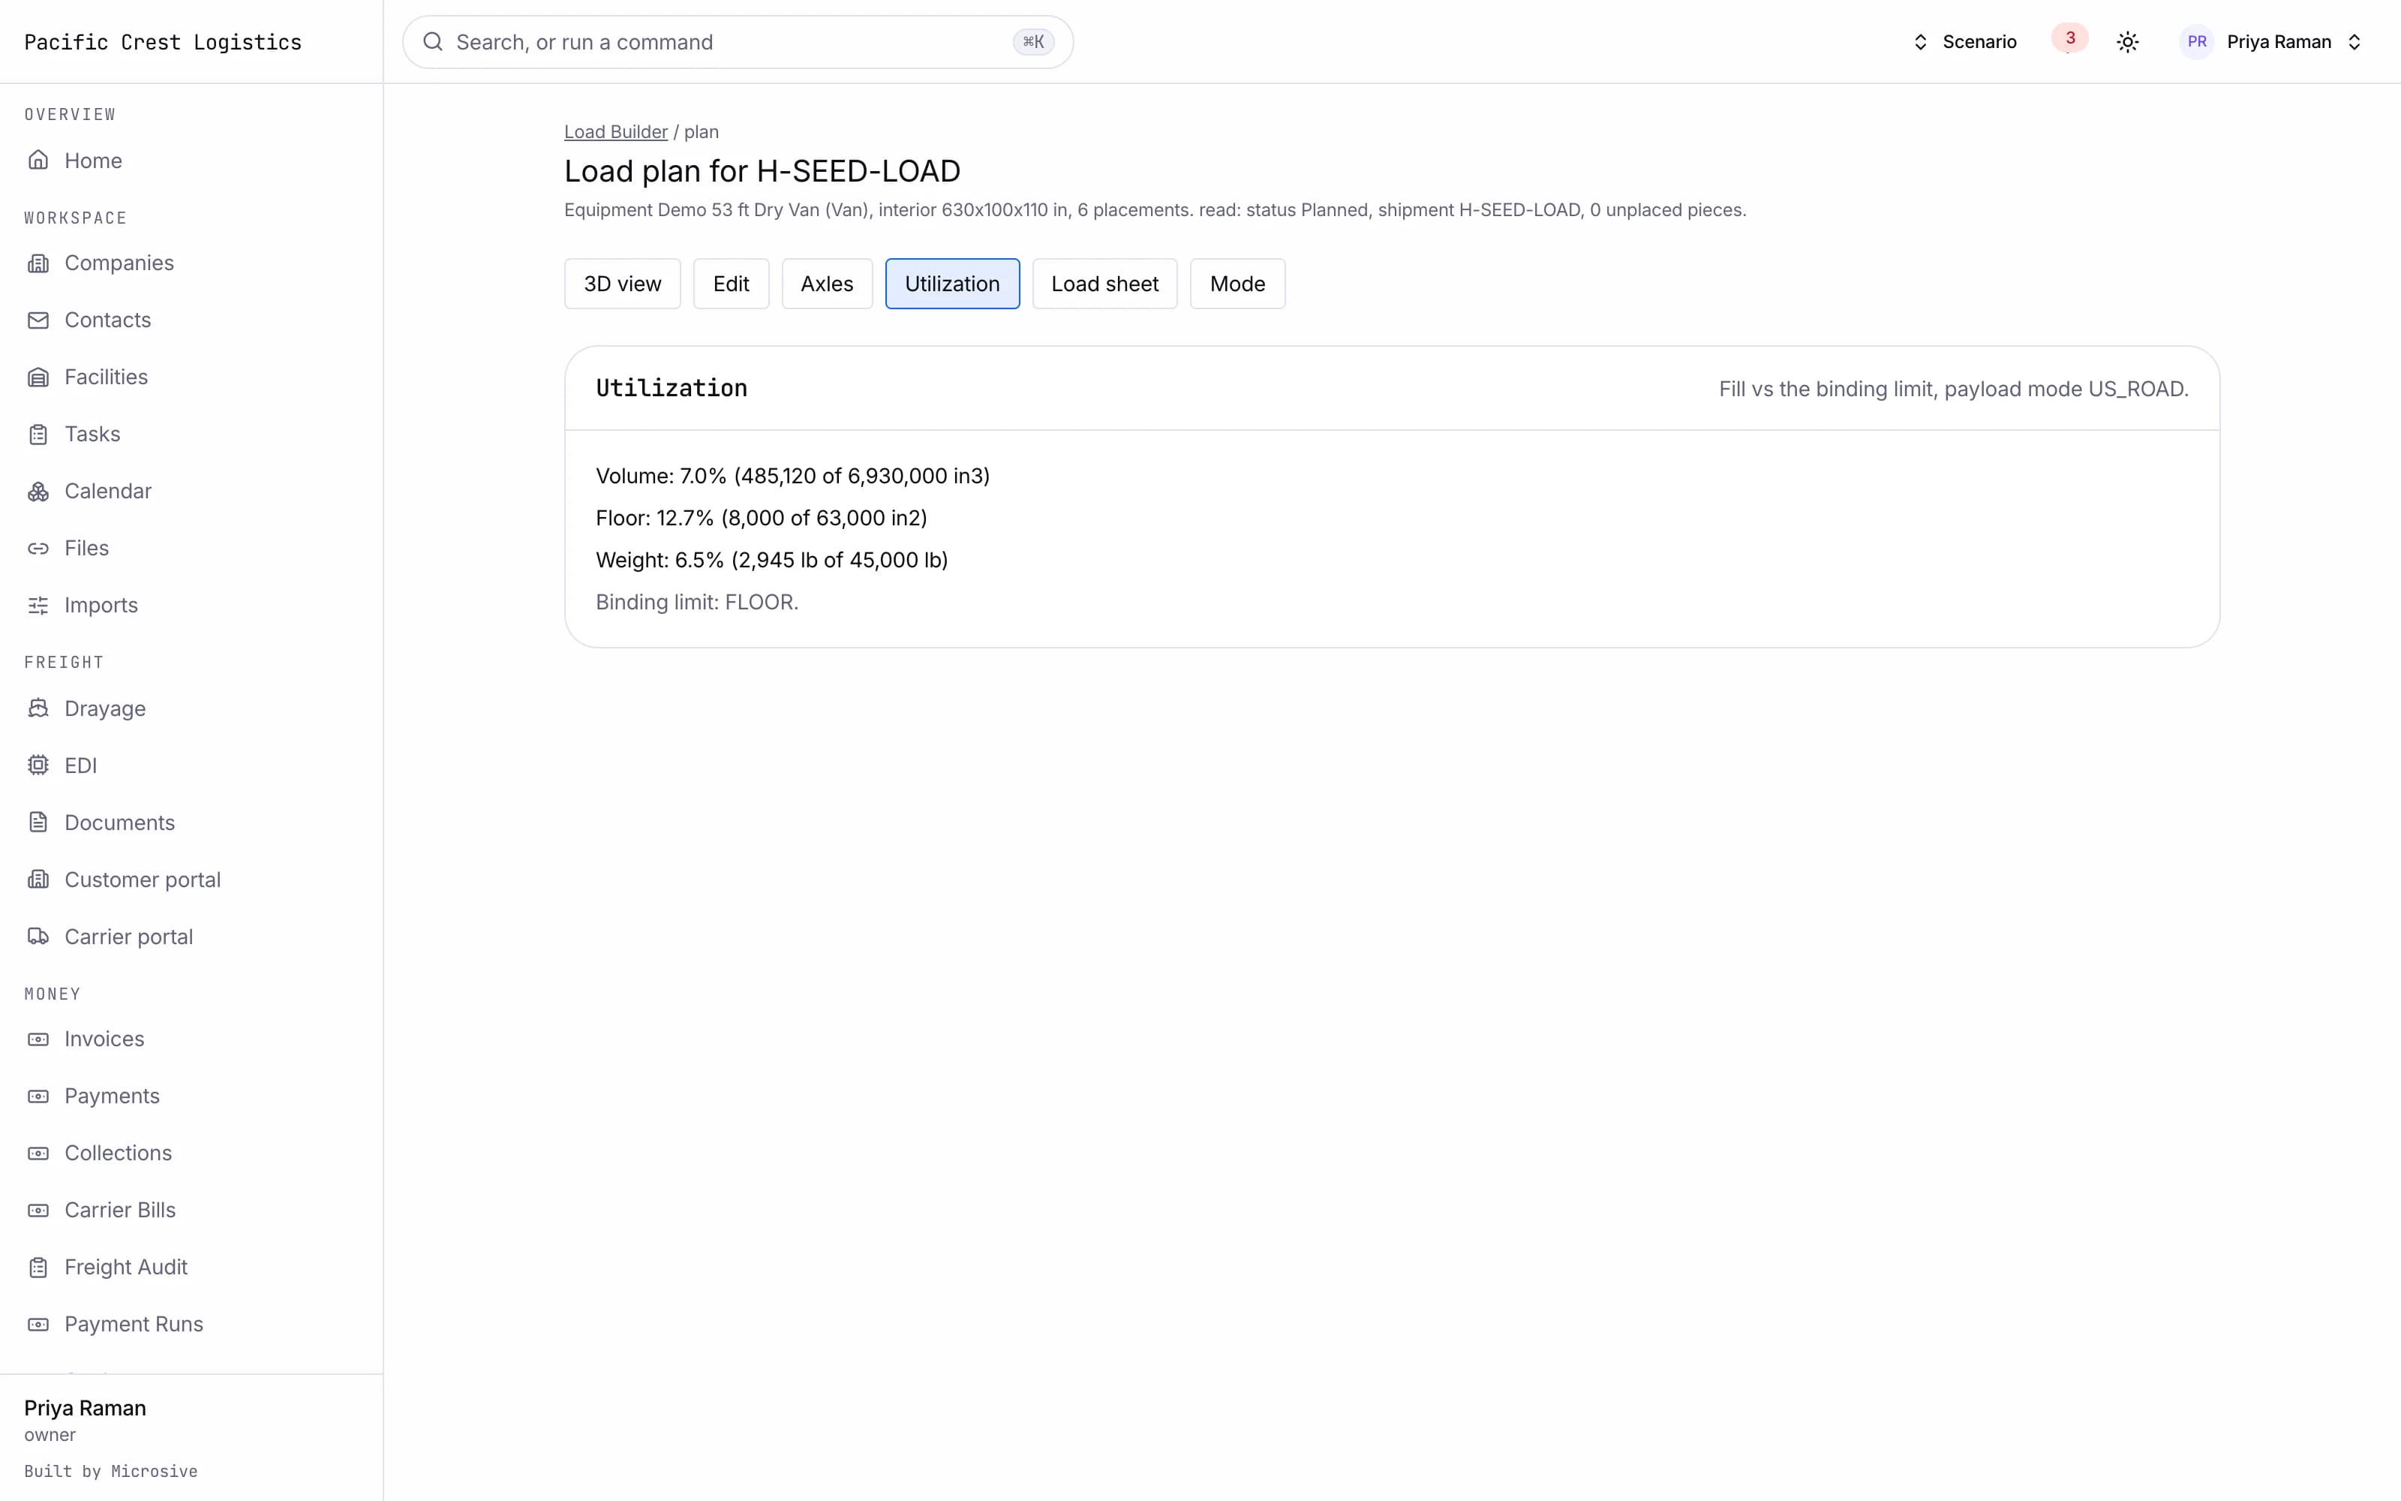
Task: Click the Imports sliders icon
Action: coord(38,606)
